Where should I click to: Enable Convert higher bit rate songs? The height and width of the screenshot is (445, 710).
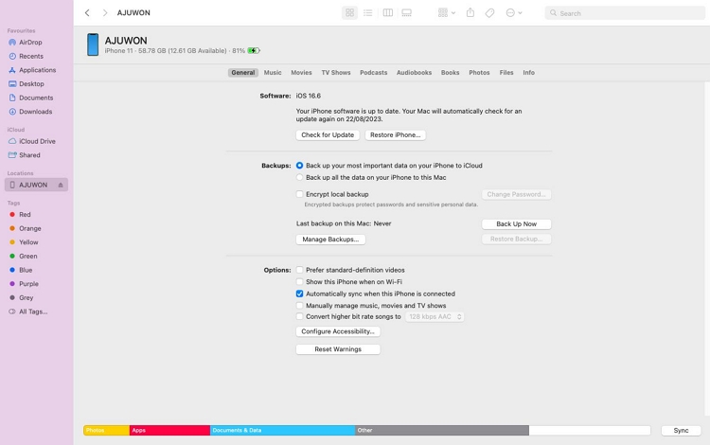click(299, 317)
